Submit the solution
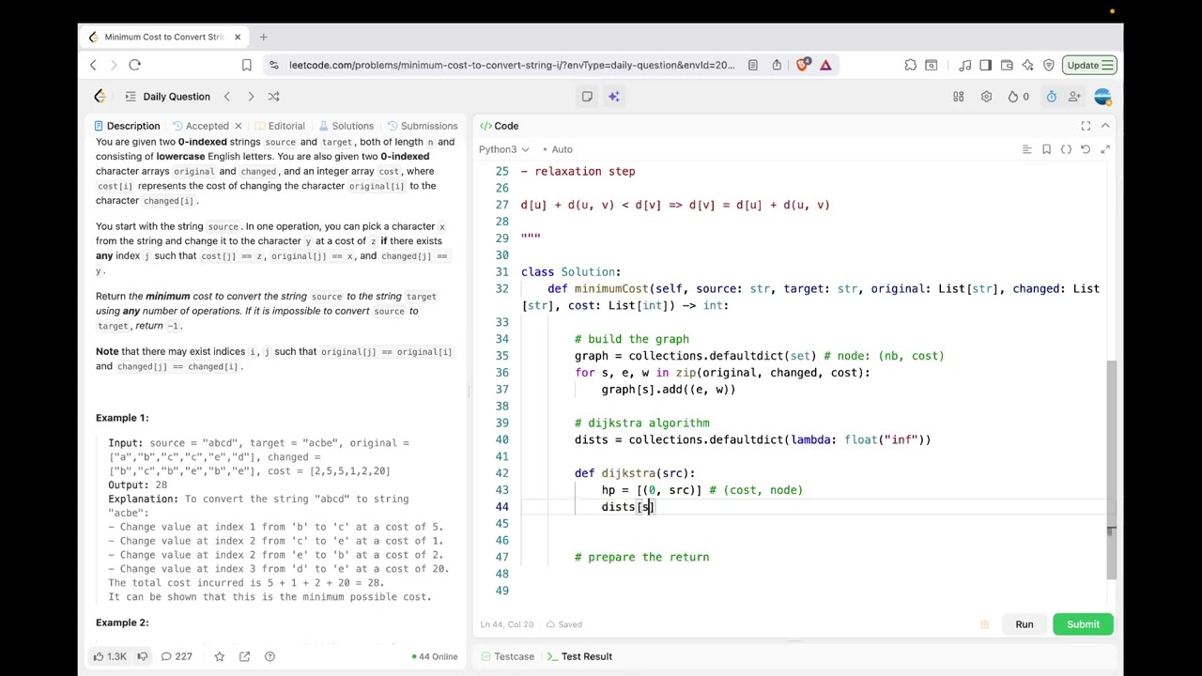This screenshot has height=676, width=1202. coord(1083,624)
